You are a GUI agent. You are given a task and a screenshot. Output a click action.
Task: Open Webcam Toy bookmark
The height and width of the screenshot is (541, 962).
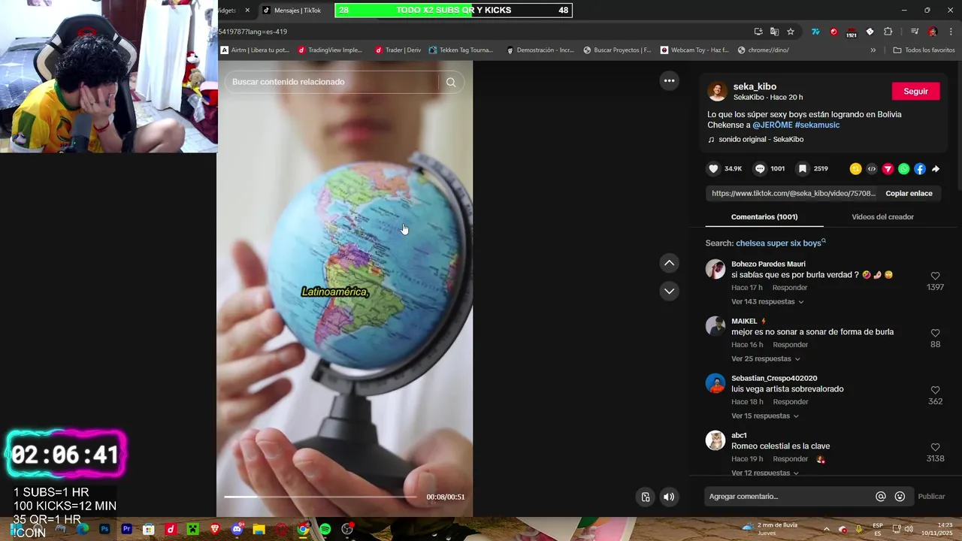click(694, 50)
